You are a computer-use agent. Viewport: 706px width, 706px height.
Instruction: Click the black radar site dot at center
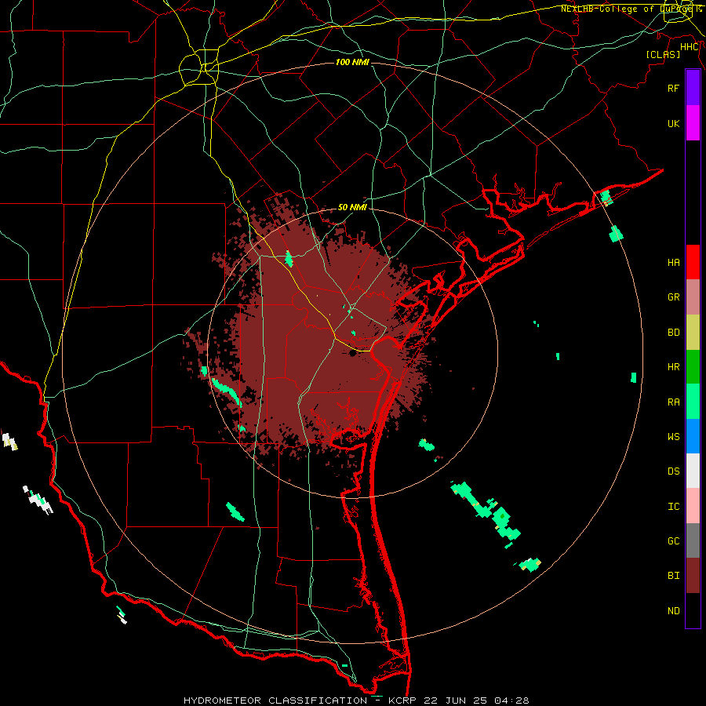click(x=352, y=354)
